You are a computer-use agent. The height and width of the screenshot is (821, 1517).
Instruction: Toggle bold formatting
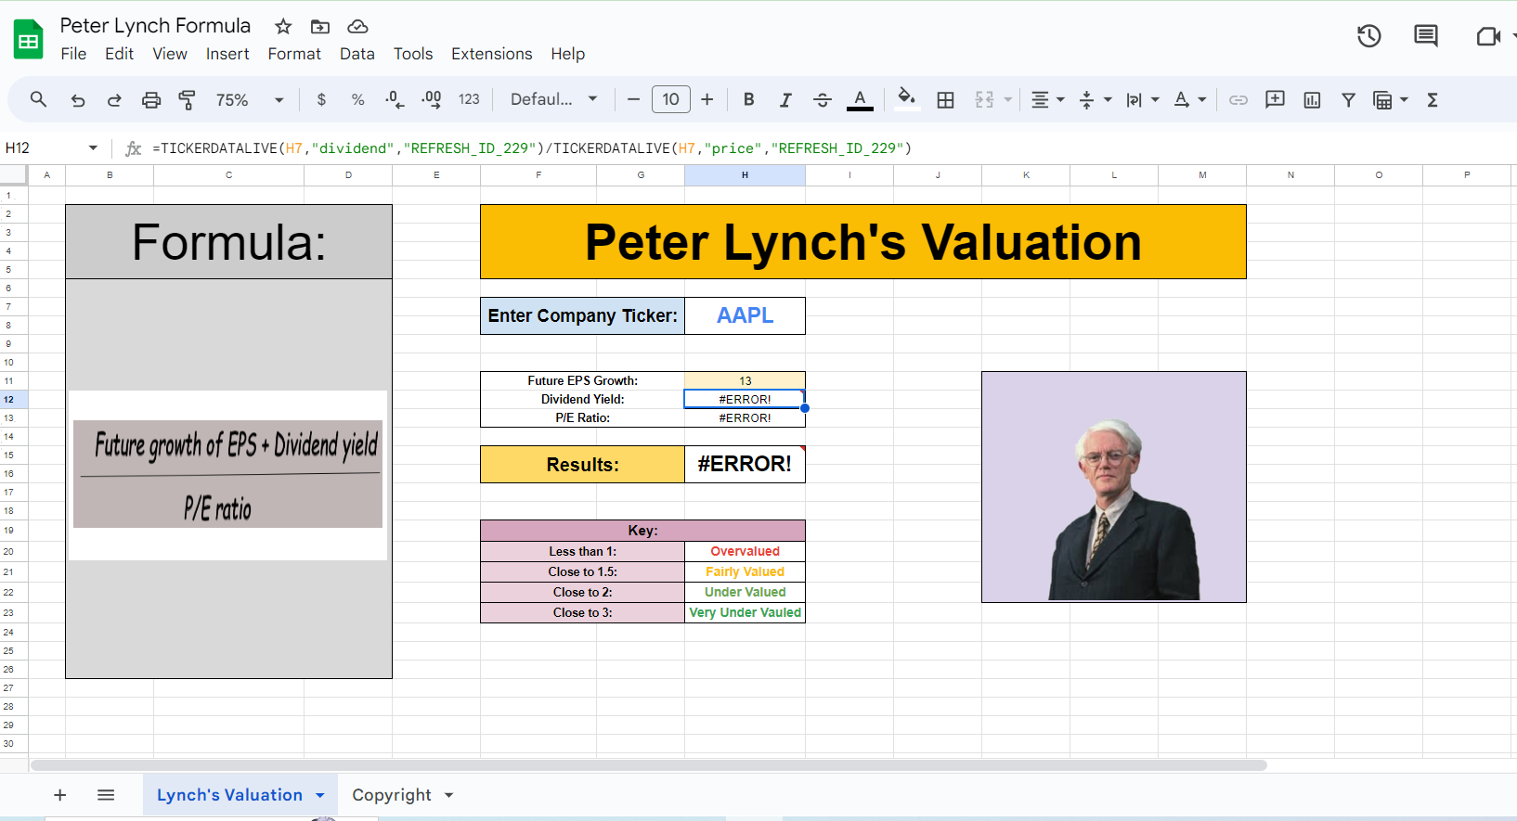tap(748, 100)
